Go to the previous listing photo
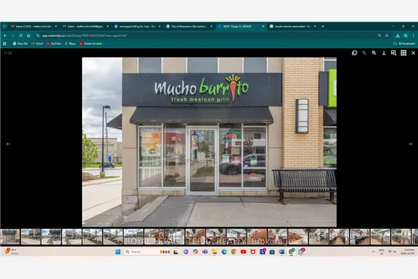418x279 pixels. click(x=8, y=144)
